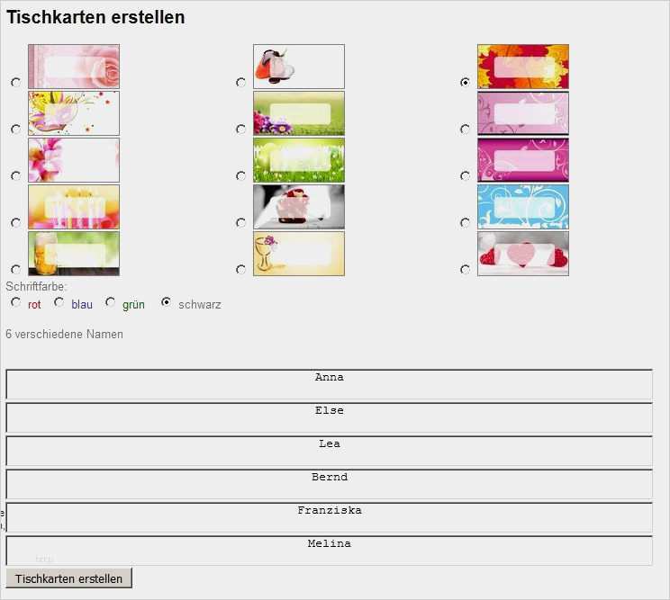Screen dimensions: 670x600
Task: Focus the name field containing Anna
Action: 329,384
